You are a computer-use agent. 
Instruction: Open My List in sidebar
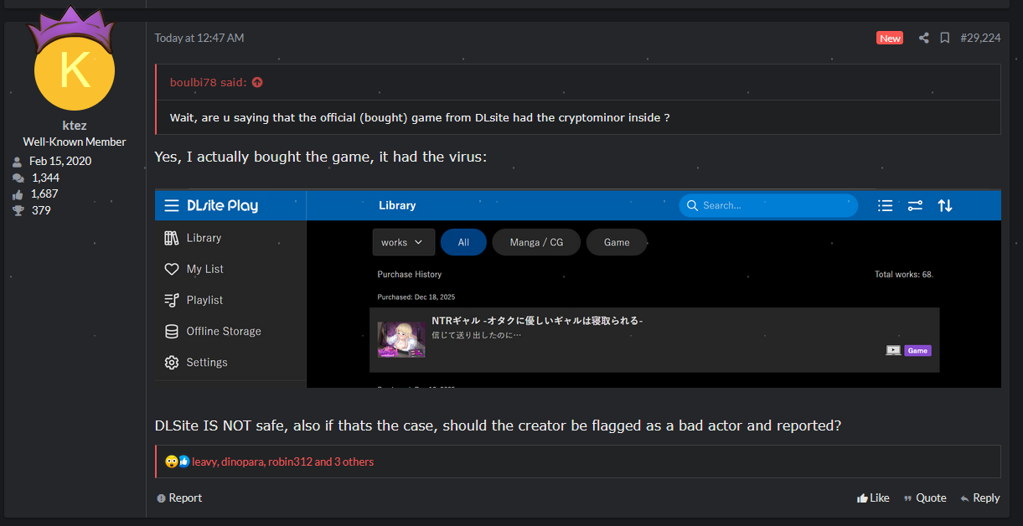(204, 269)
